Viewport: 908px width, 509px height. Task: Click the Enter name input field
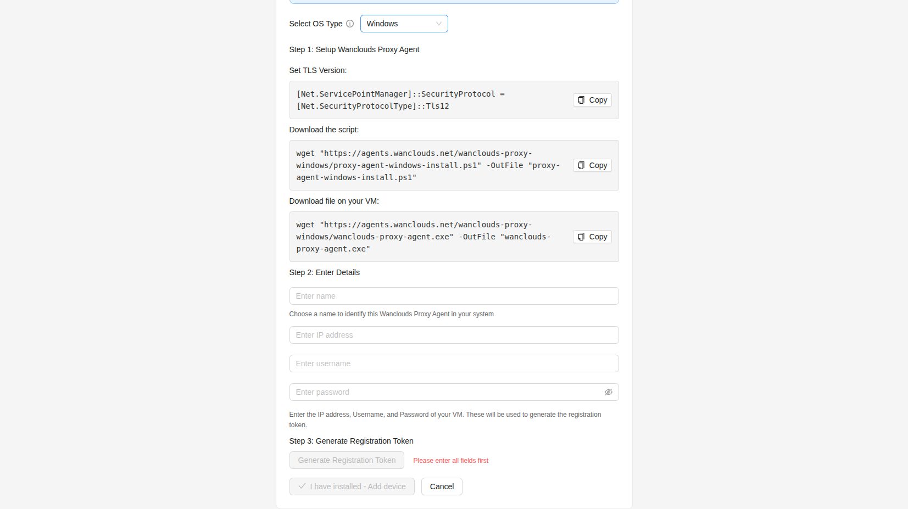click(454, 296)
